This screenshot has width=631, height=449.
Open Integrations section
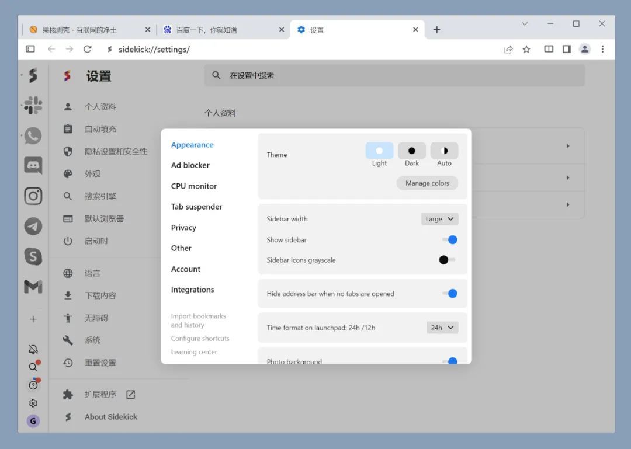click(192, 290)
